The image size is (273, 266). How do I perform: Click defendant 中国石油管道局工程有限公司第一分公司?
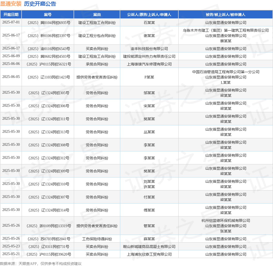(226, 72)
